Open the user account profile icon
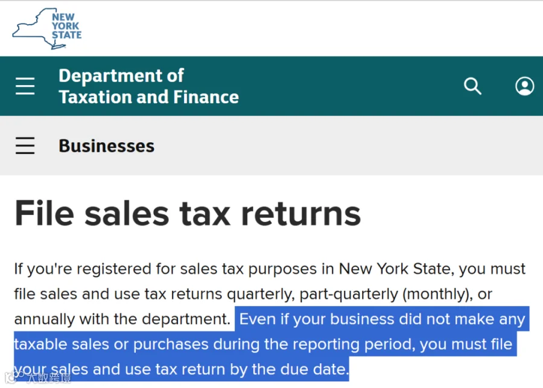Image resolution: width=543 pixels, height=388 pixels. coord(525,86)
